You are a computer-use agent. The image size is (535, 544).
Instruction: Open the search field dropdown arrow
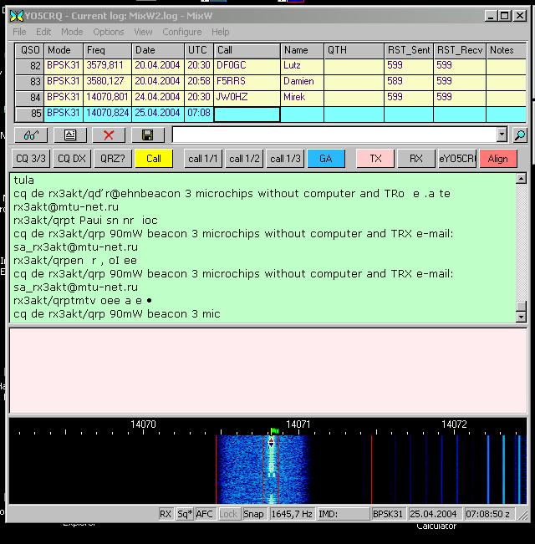(x=502, y=135)
